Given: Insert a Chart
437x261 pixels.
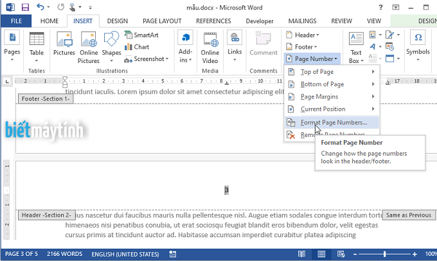Looking at the screenshot, I should click(x=137, y=47).
